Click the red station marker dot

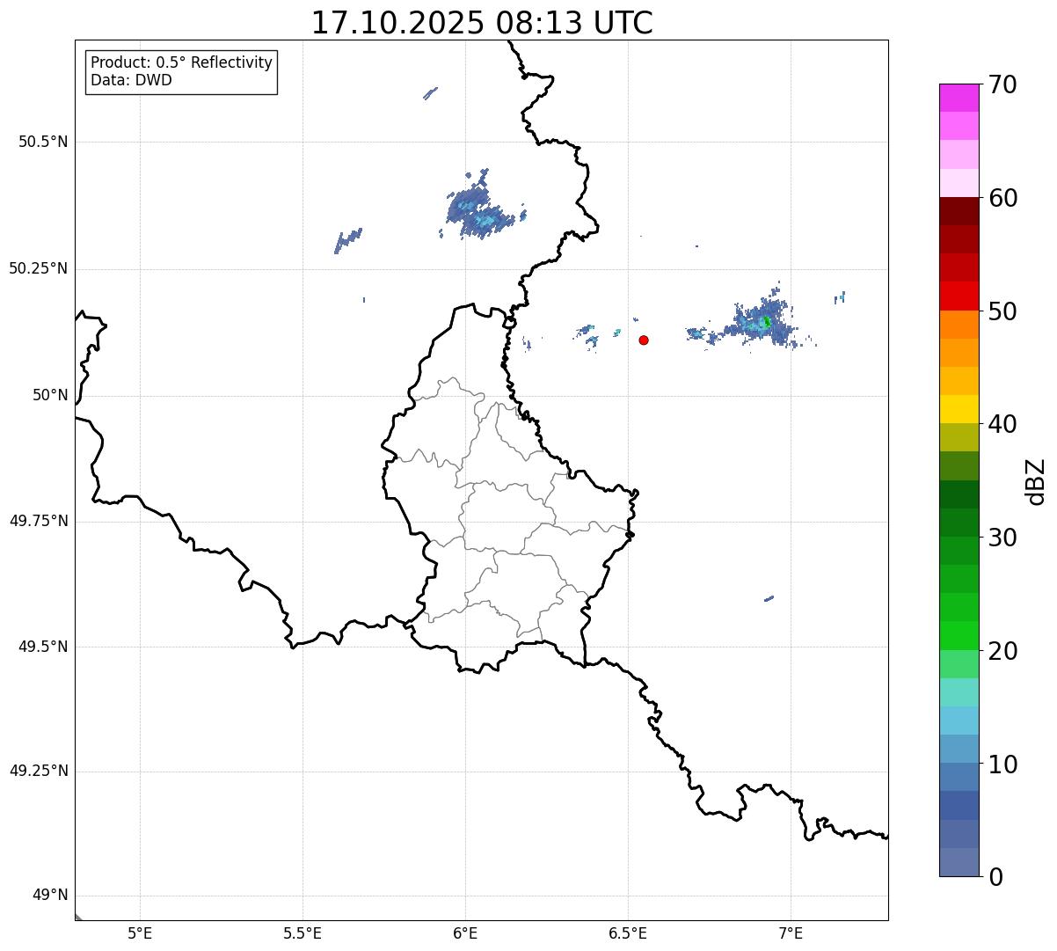tap(644, 340)
